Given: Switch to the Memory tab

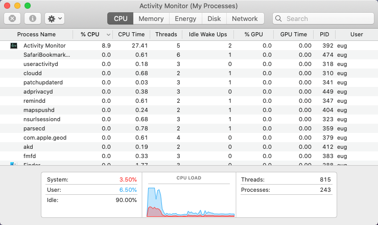Looking at the screenshot, I should coord(151,18).
